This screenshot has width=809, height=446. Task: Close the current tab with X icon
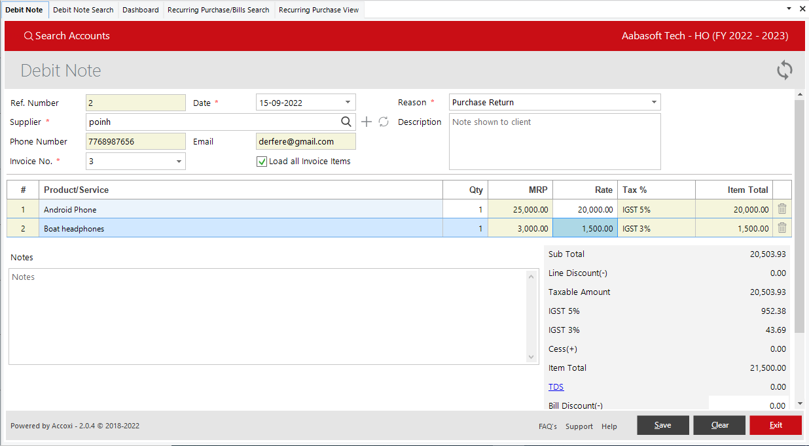[x=803, y=9]
